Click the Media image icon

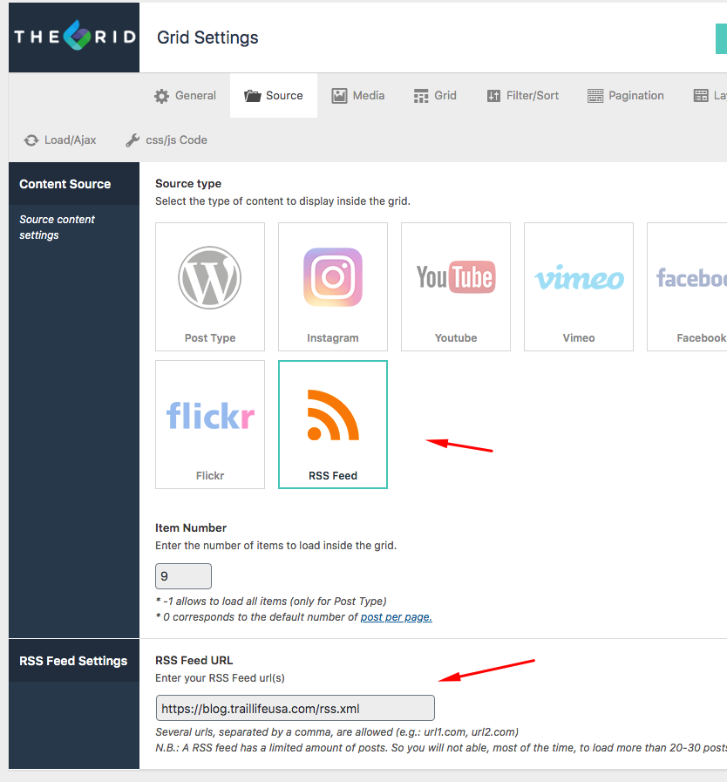pyautogui.click(x=339, y=96)
